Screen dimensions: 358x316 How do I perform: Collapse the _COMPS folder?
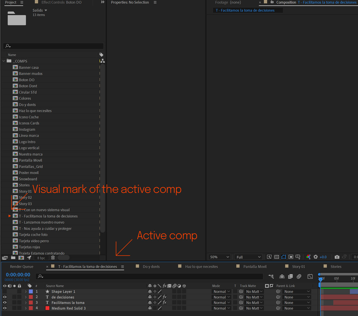pos(4,61)
